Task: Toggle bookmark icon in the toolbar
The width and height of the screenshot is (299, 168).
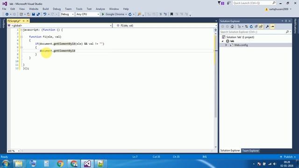Action: (171, 14)
